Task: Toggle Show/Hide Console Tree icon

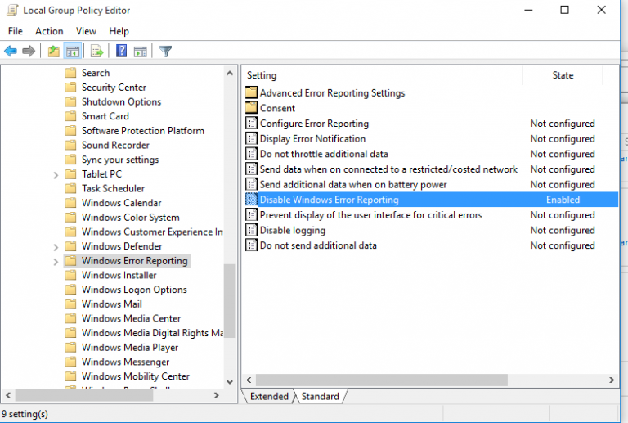Action: click(x=73, y=52)
